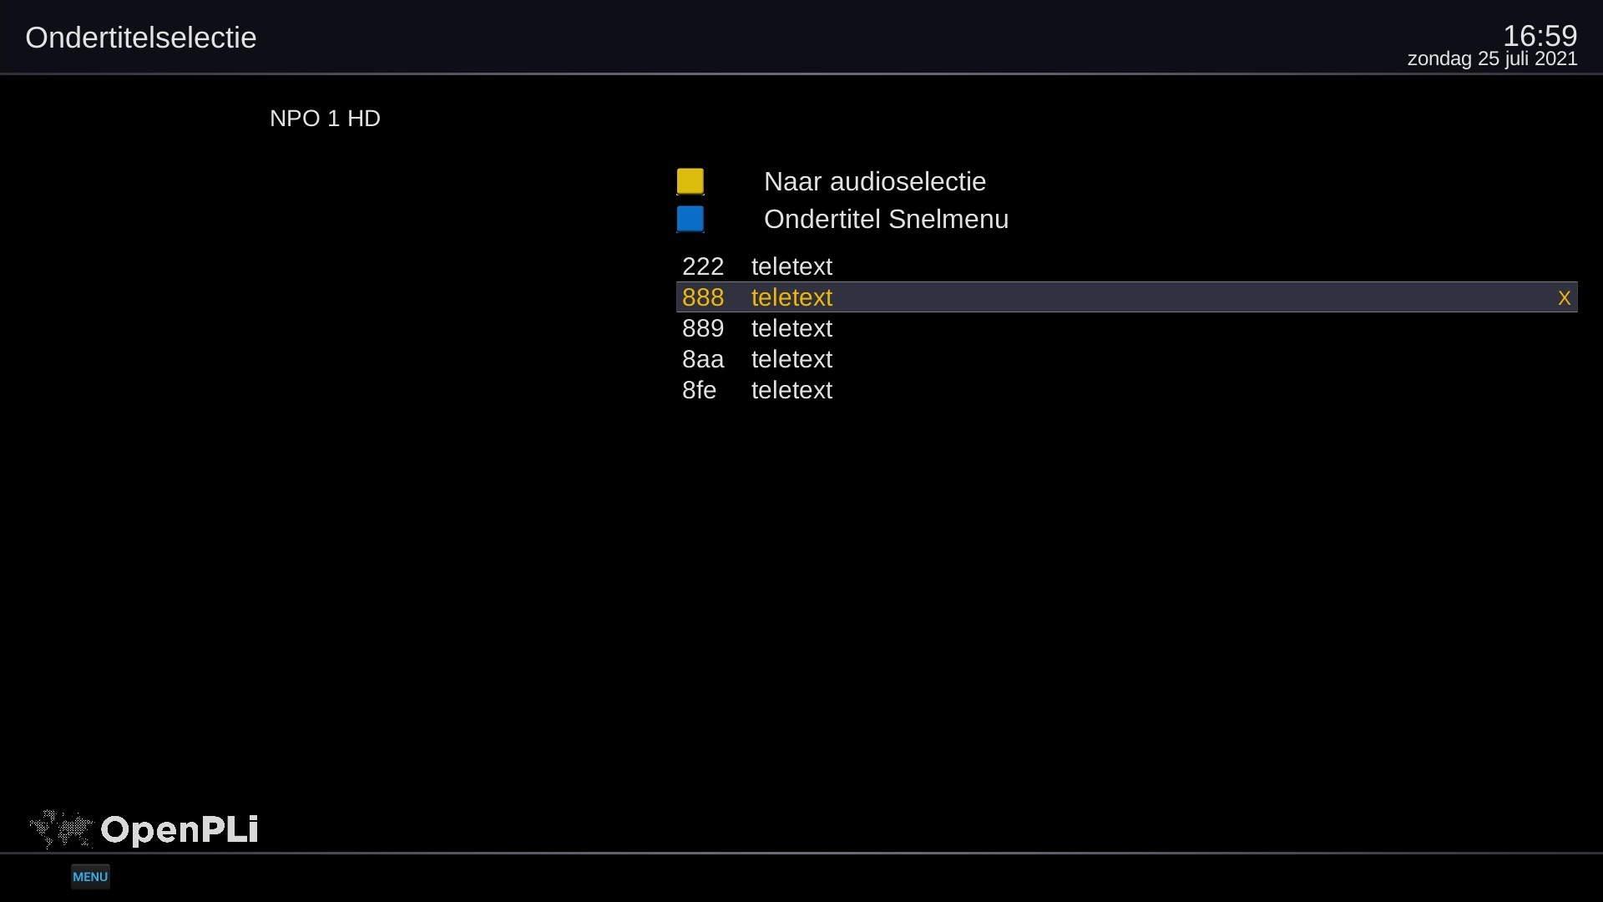The width and height of the screenshot is (1603, 902).
Task: Click the world map logo graphic
Action: pos(61,829)
